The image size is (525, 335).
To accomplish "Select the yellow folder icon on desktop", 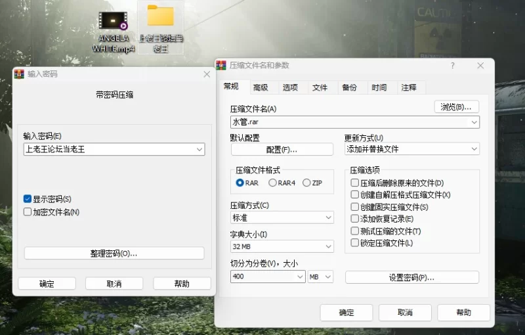I will click(160, 16).
